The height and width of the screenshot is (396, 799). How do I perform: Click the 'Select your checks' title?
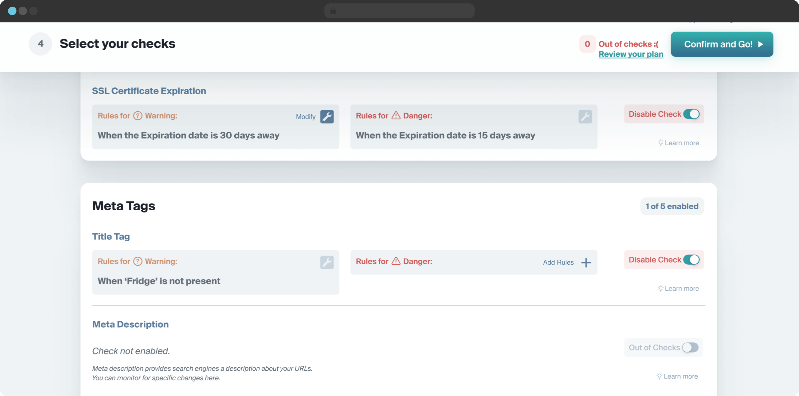pyautogui.click(x=117, y=44)
